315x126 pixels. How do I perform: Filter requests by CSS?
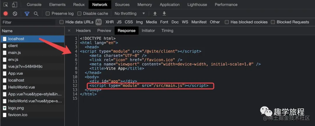[129, 22]
